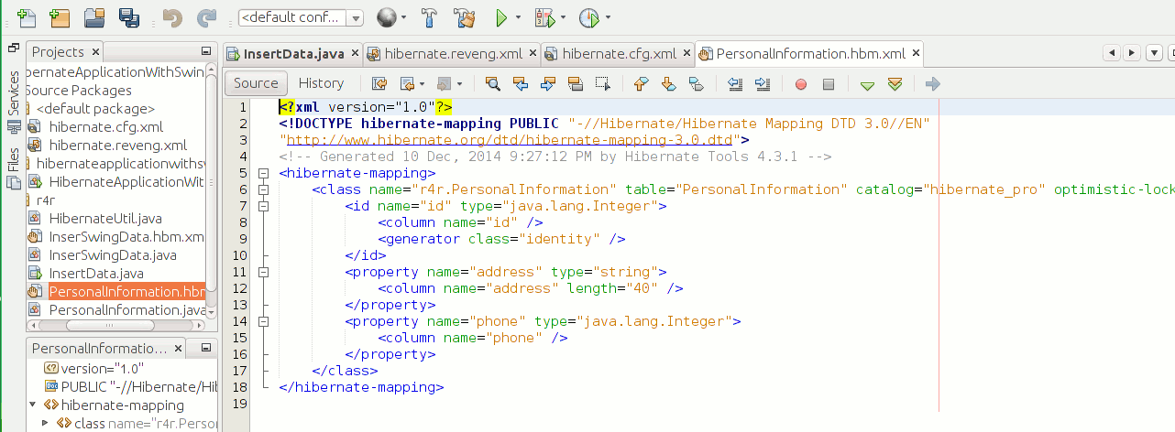Screen dimensions: 1175x432
Task: Click Clean and Build Project icon
Action: pos(465,16)
